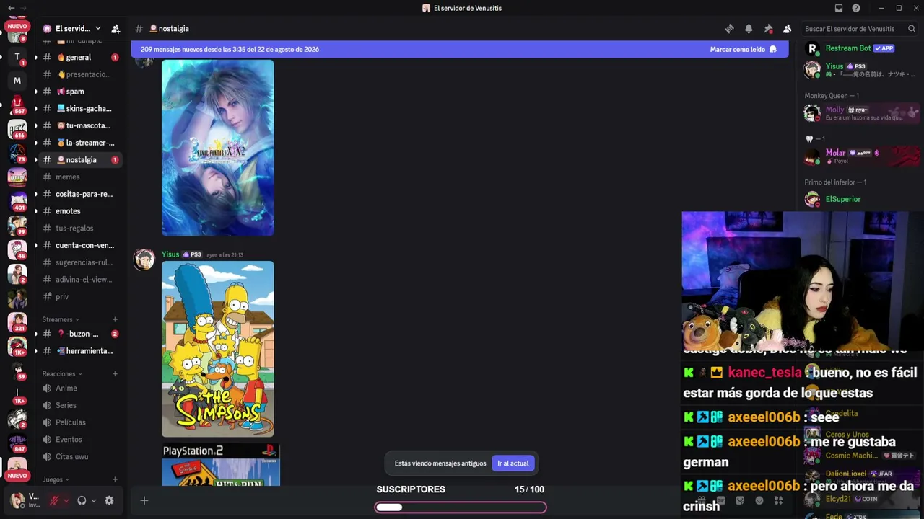924x519 pixels.
Task: Click Marcar como leído button
Action: [744, 50]
